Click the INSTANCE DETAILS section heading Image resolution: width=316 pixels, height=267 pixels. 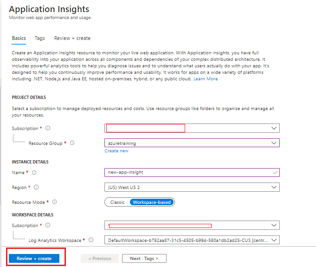tap(30, 162)
